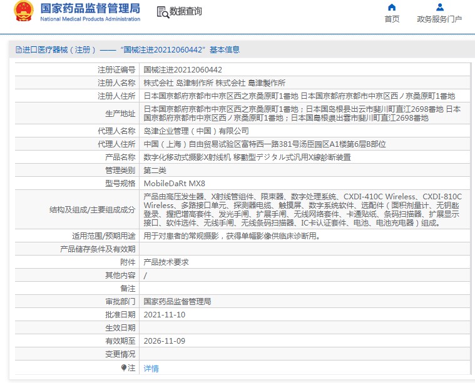This screenshot has height=383, width=475.
Task: Click the 产品储存条件及有效期 row label
Action: click(x=98, y=249)
